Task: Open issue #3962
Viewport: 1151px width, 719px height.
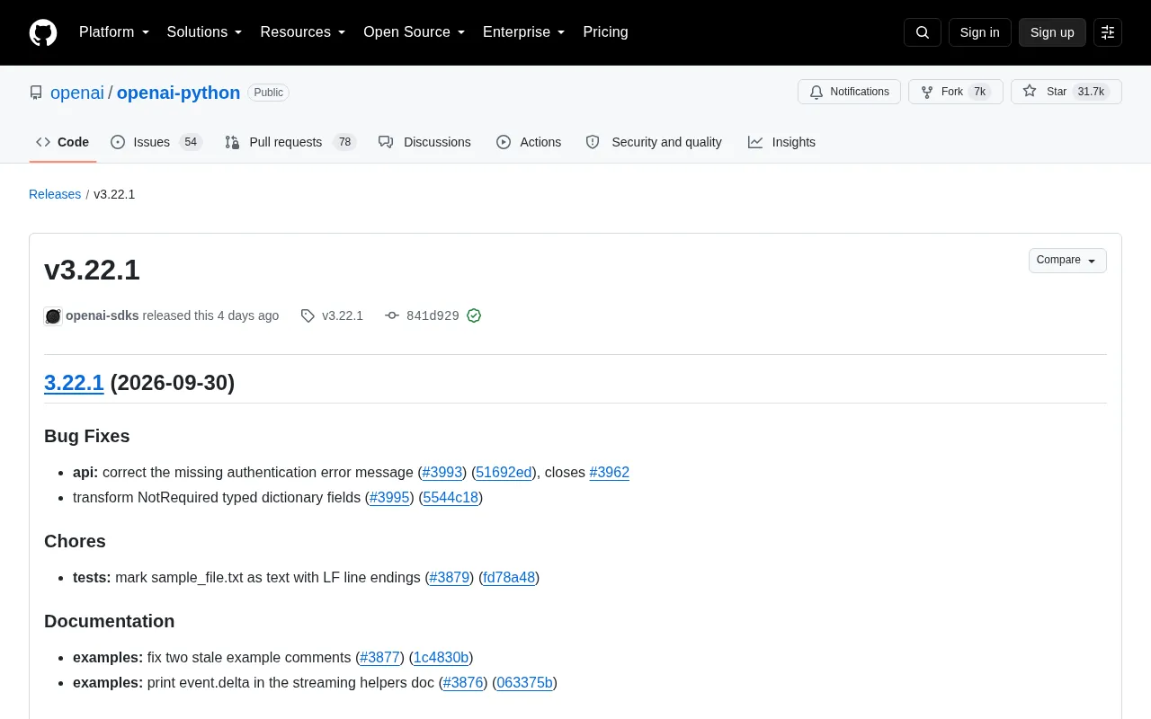Action: (610, 472)
